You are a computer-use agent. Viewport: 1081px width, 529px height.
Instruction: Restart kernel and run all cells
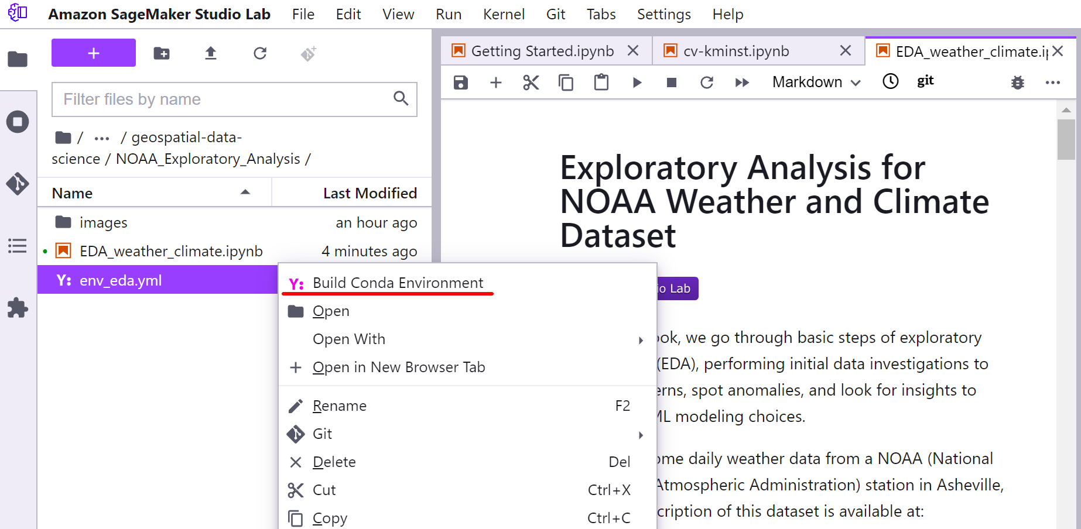742,83
